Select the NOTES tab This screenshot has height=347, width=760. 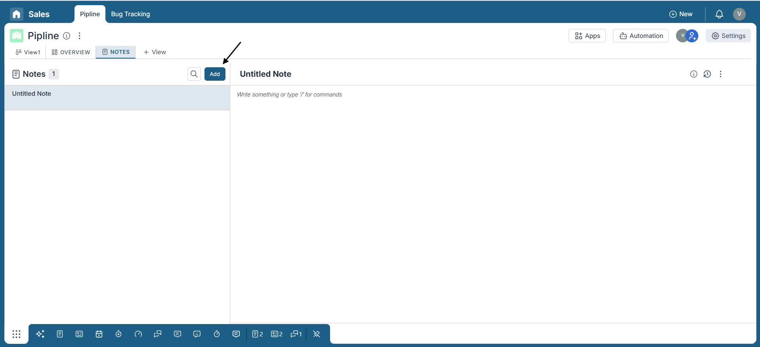pos(116,52)
